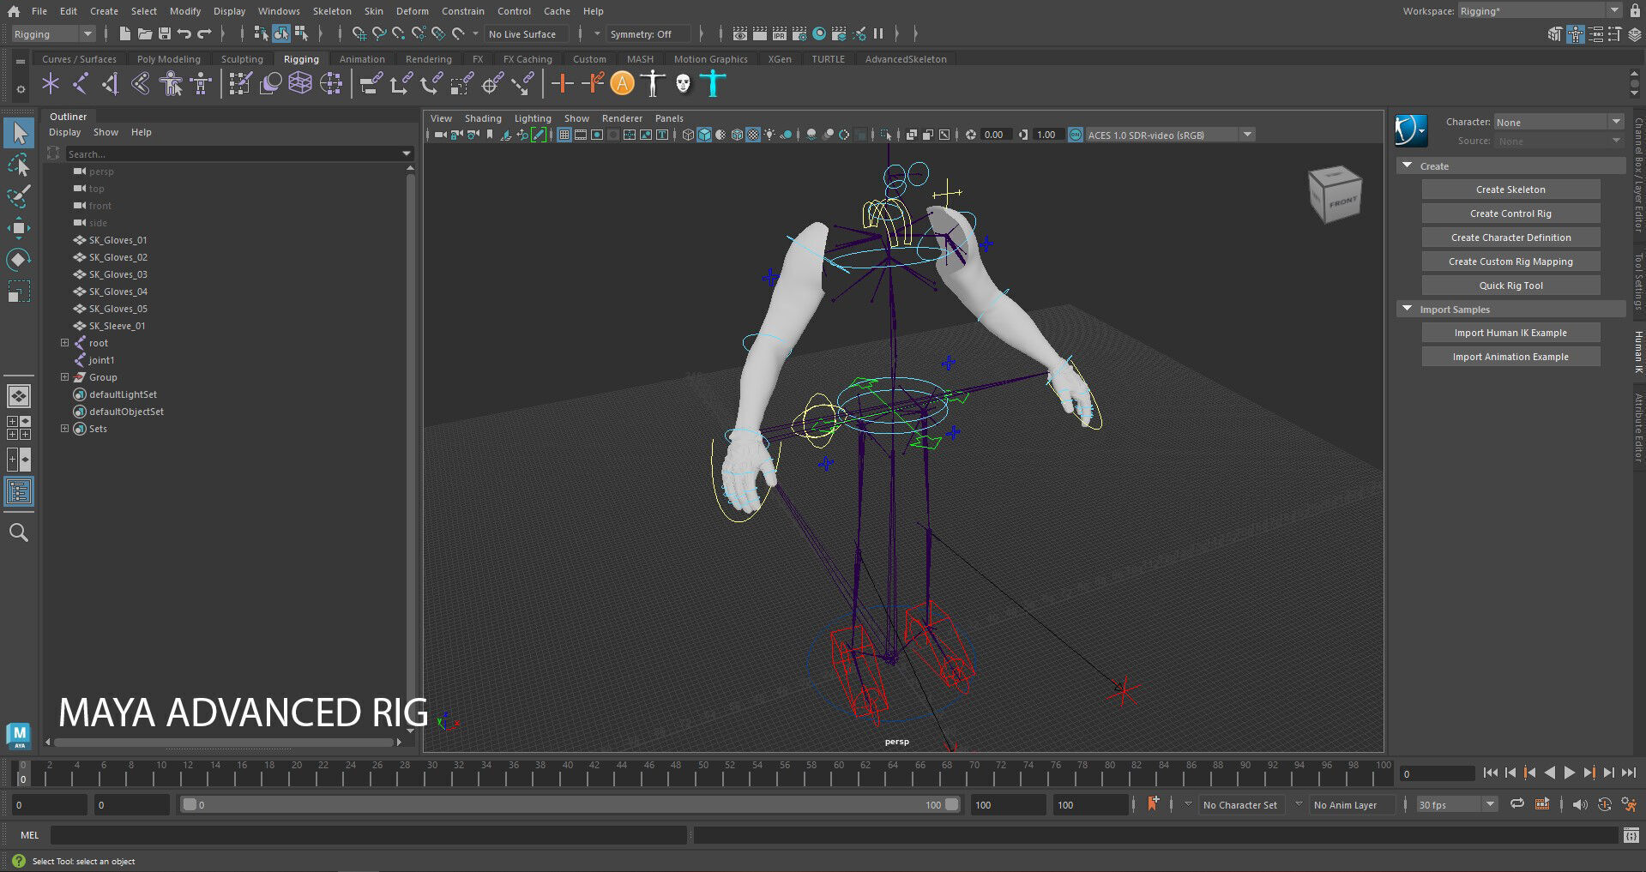Click the Create Control Rig button

click(1510, 213)
